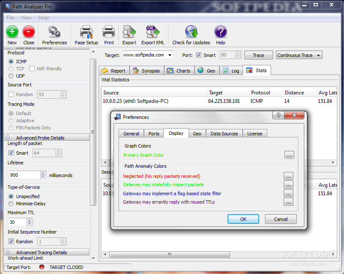Switch to the Report tab
344x274 pixels.
(x=114, y=70)
